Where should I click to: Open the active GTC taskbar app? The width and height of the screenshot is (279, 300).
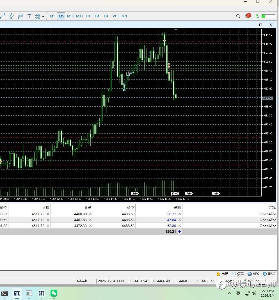click(x=17, y=293)
